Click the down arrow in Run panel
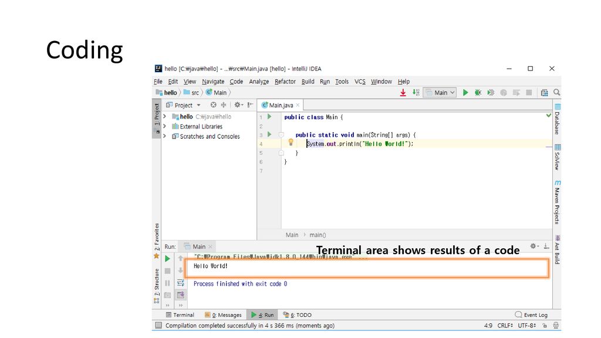 [181, 271]
